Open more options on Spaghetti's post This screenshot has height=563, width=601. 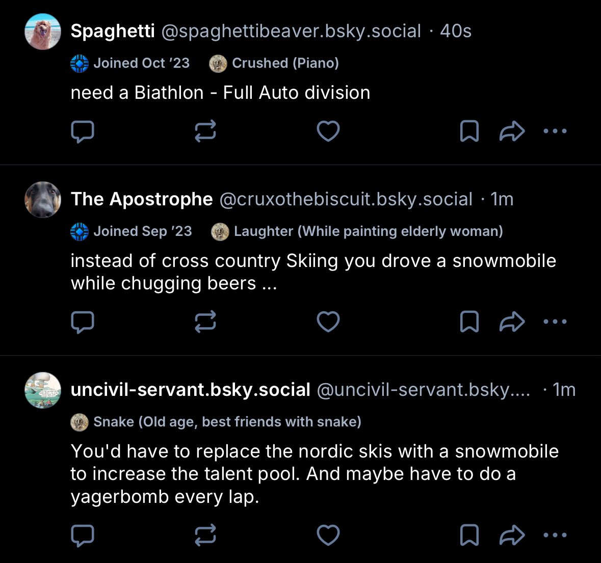(x=555, y=131)
